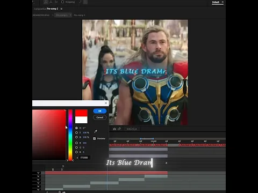Select the H hue radio button
258x193 pixels.
tap(76, 128)
